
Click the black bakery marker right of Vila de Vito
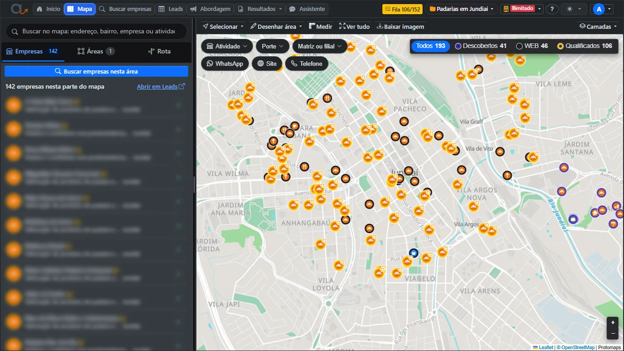click(500, 152)
